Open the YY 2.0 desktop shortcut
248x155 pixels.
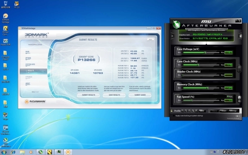click(x=17, y=4)
